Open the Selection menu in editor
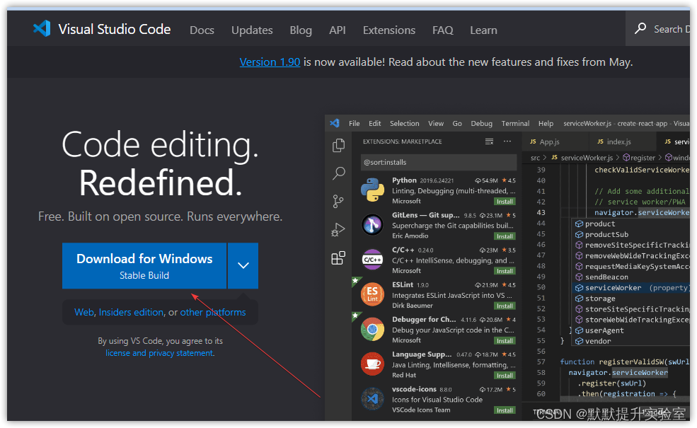 405,124
